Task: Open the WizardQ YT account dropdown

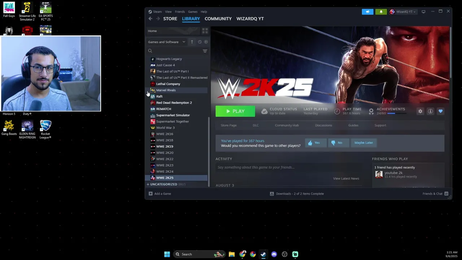Action: [403, 12]
